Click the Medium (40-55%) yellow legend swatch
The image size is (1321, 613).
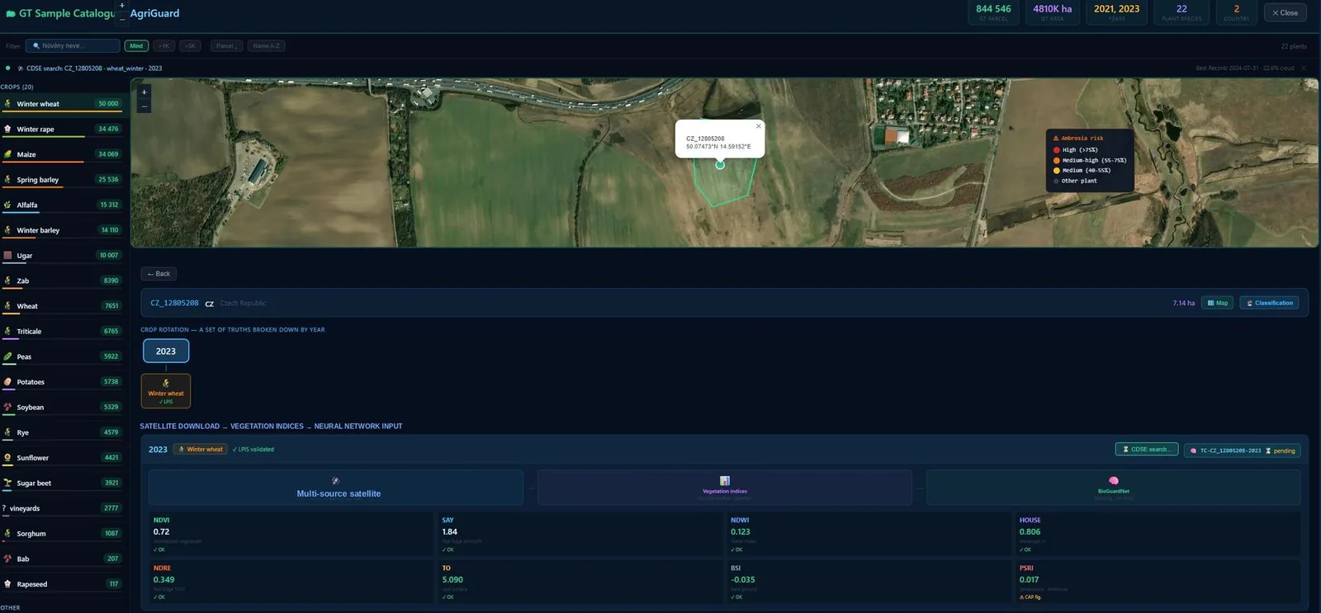pos(1057,171)
